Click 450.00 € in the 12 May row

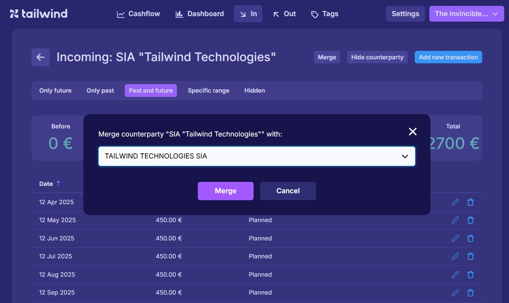click(x=169, y=220)
